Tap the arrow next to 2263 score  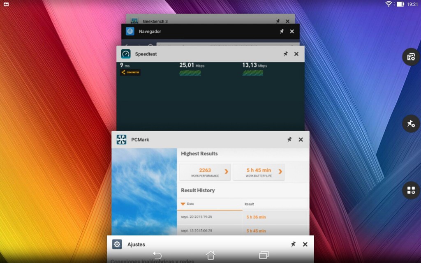click(227, 171)
